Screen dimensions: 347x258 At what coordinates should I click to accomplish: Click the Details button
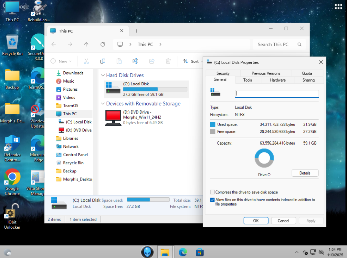(305, 173)
